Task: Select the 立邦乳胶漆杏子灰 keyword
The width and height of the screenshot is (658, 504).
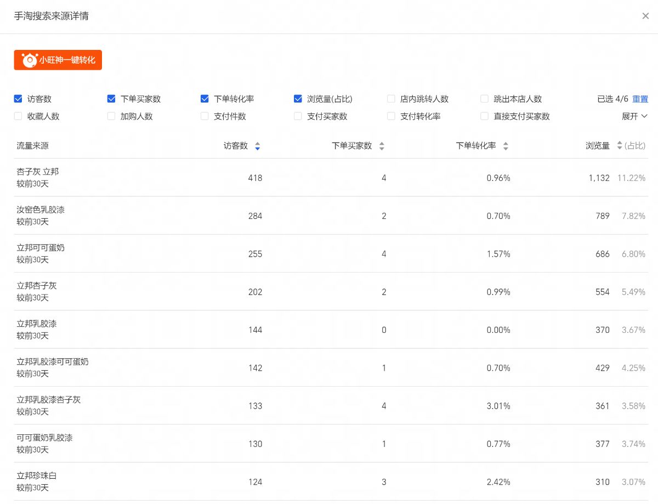Action: coord(49,400)
